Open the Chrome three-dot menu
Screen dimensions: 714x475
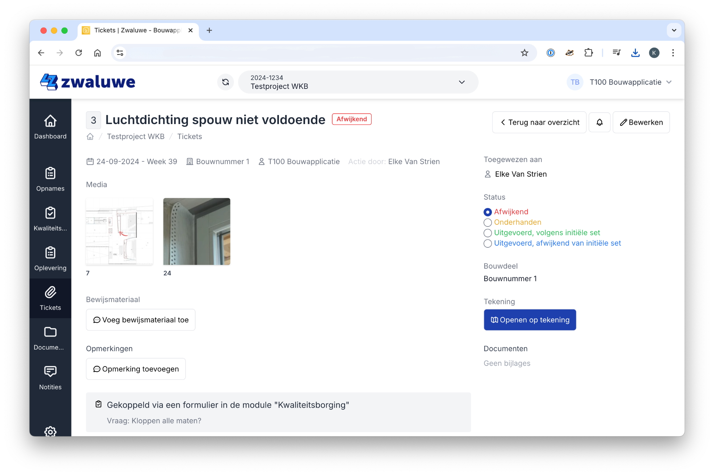(673, 53)
